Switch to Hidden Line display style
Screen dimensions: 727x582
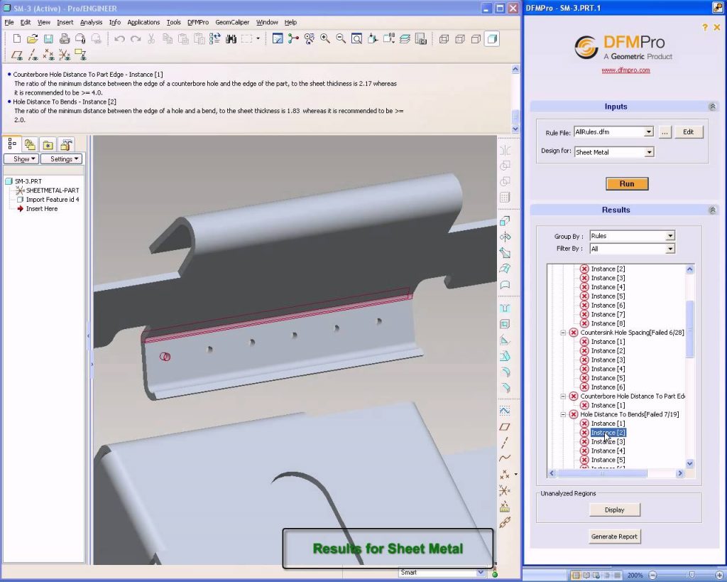460,39
